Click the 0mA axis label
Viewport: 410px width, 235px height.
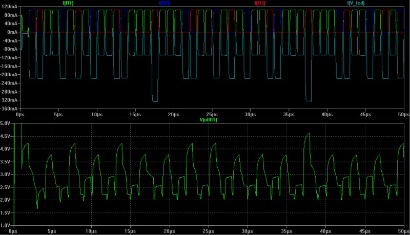coord(12,32)
